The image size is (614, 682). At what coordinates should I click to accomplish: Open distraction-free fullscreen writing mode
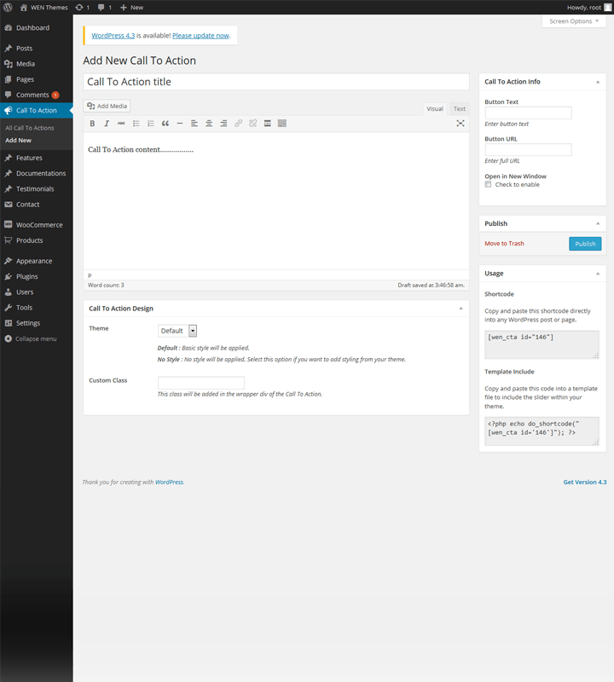[x=460, y=124]
